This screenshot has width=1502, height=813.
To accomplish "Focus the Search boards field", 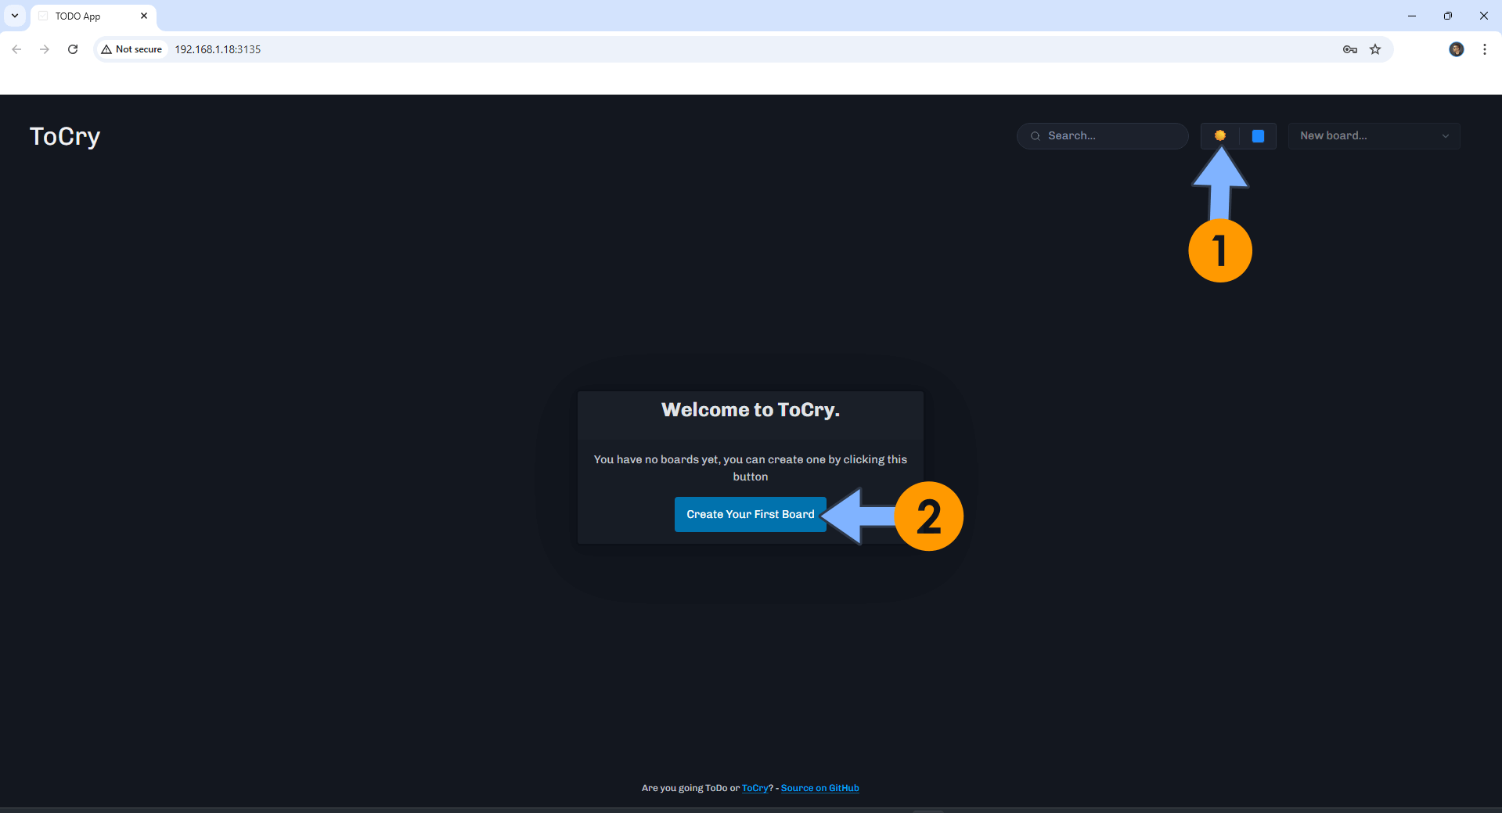I will 1102,136.
